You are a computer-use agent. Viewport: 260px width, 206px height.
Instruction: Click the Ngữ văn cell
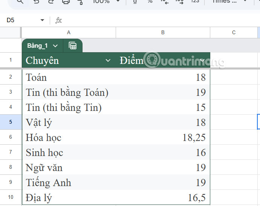[69, 167]
